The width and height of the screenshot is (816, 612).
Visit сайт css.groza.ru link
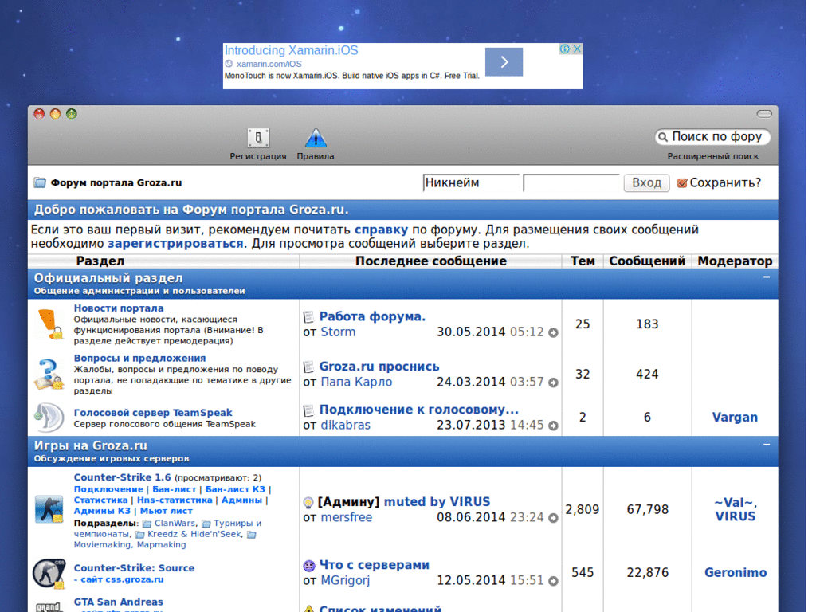[x=122, y=579]
